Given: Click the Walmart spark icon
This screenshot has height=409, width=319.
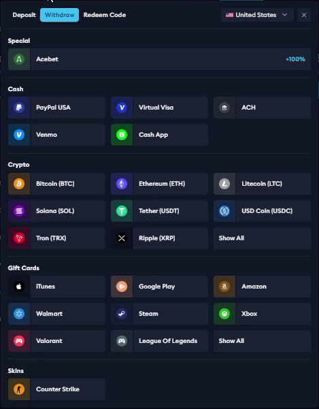Looking at the screenshot, I should (x=19, y=314).
